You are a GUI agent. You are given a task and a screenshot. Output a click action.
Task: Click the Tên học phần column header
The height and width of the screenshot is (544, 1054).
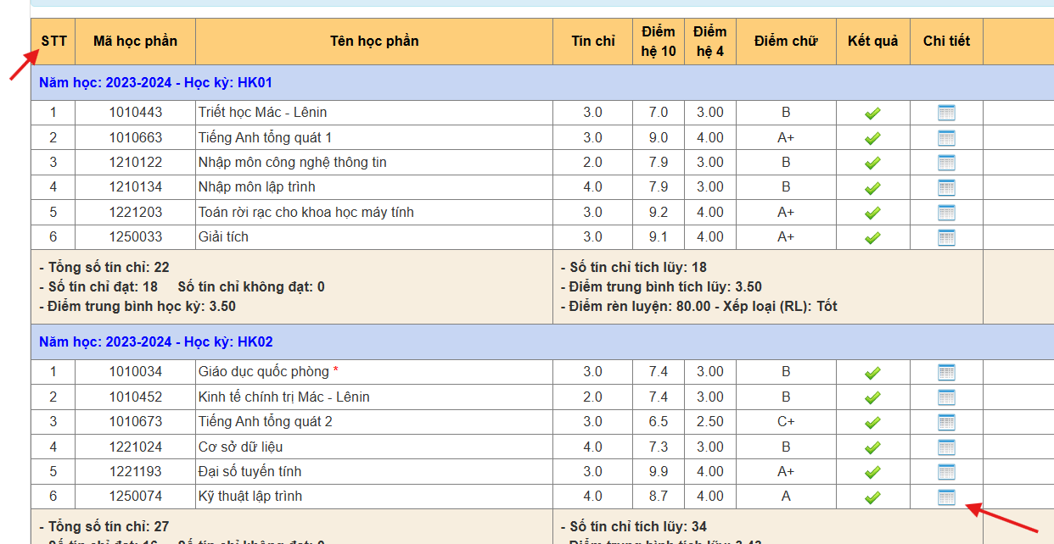(374, 41)
